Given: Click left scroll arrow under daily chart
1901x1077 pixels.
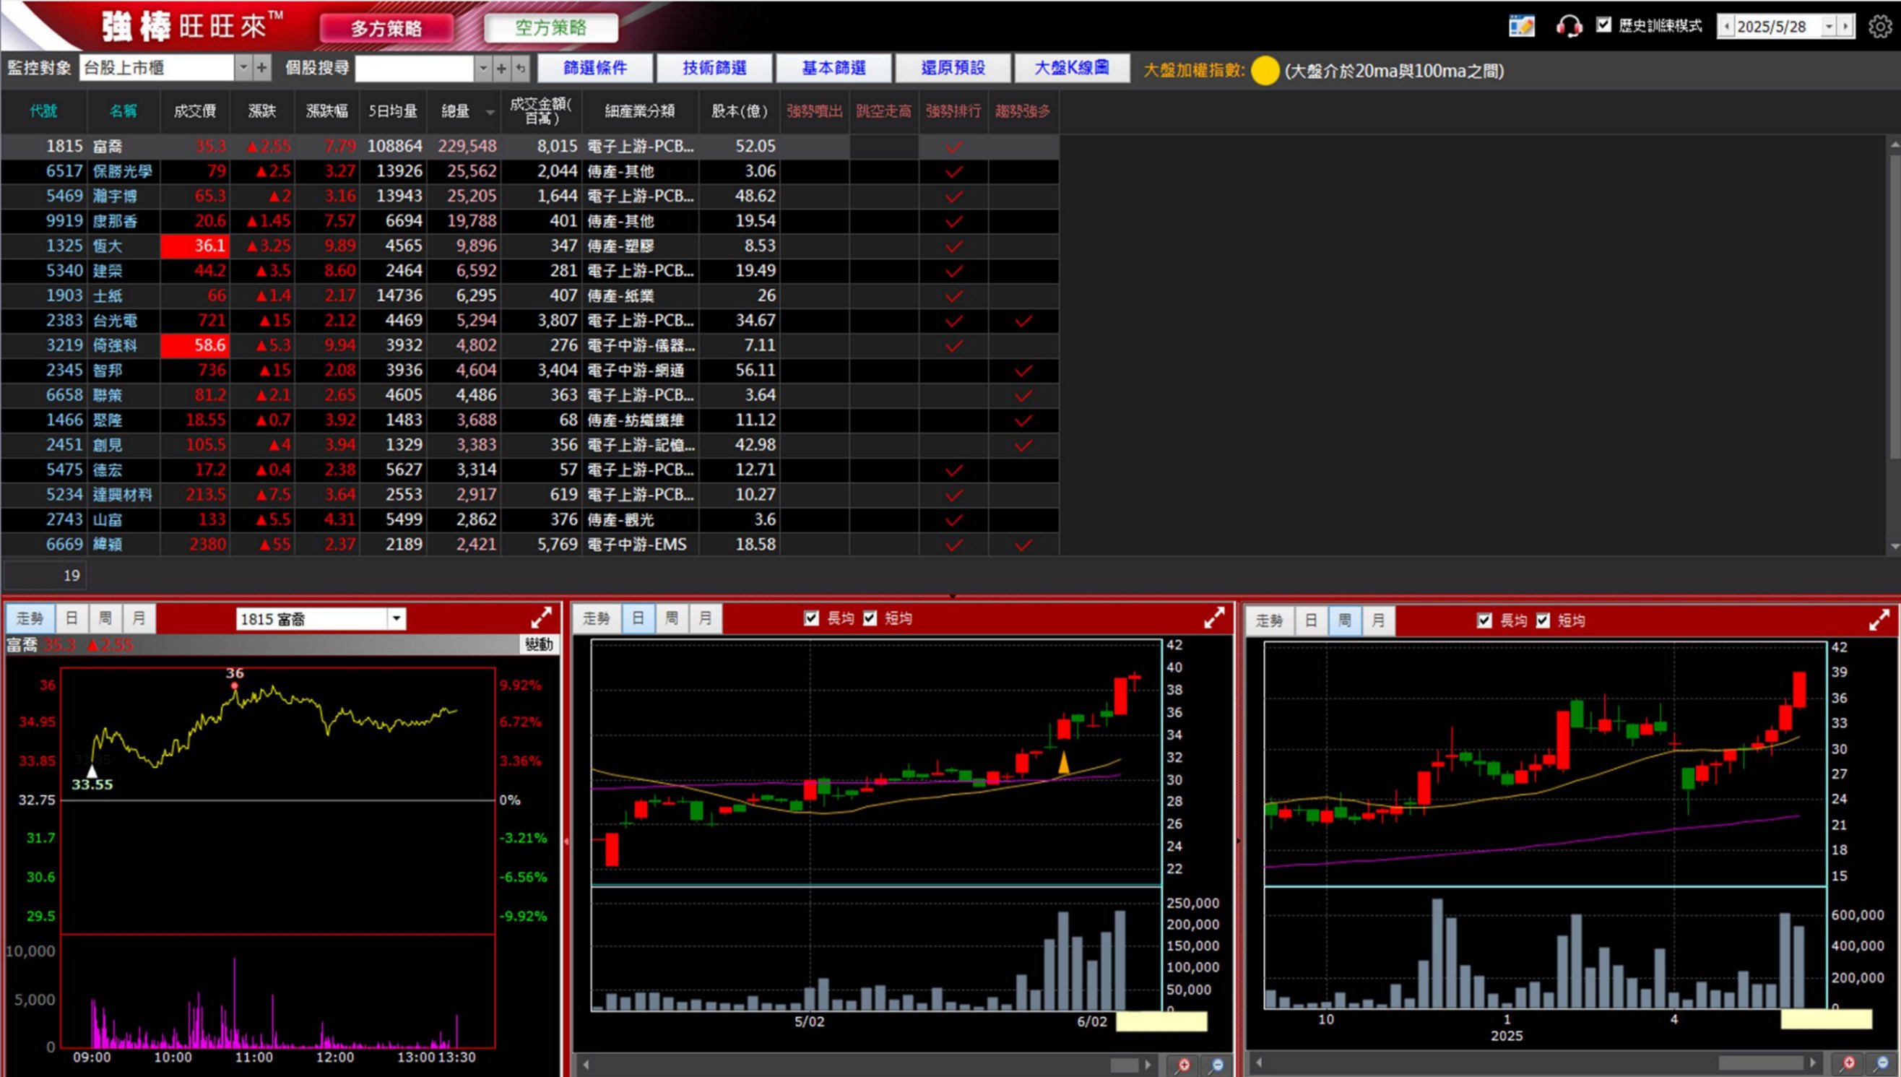Looking at the screenshot, I should click(x=586, y=1065).
